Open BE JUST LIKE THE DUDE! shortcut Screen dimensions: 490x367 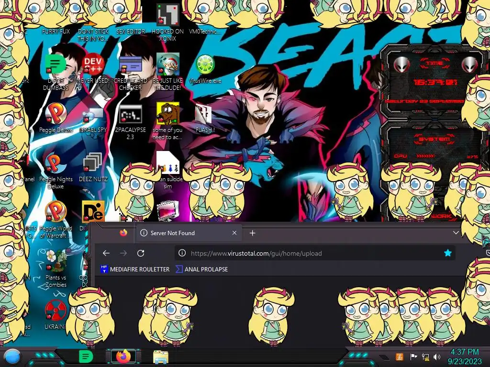168,65
